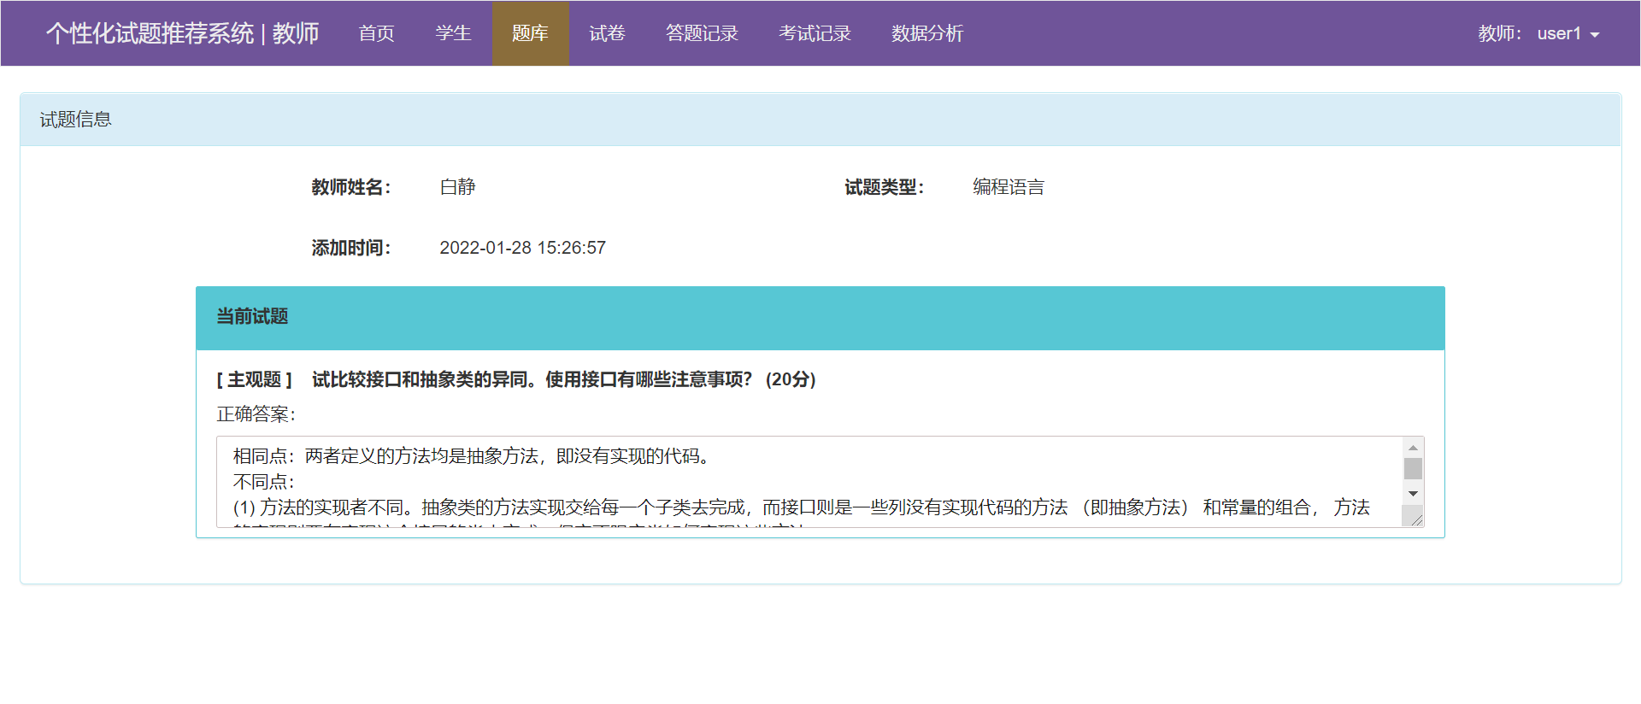Click the answer box scroll up arrow

1413,448
